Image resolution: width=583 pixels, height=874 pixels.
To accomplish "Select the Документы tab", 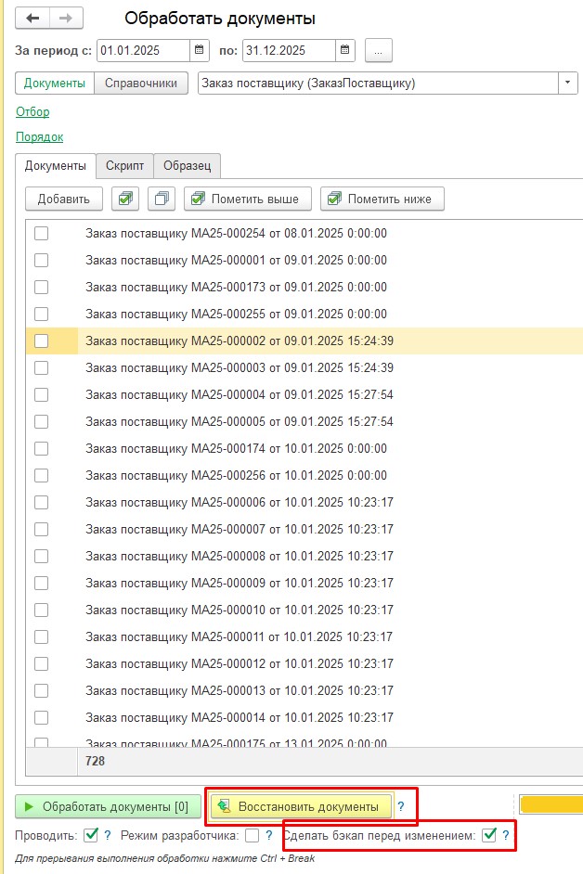I will (55, 165).
